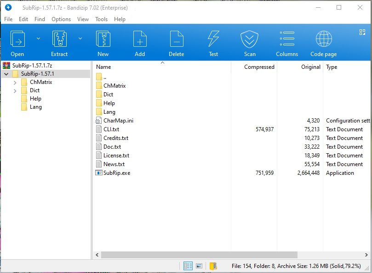
Task: Open the dropdown arrow next to Open
Action: (x=38, y=39)
